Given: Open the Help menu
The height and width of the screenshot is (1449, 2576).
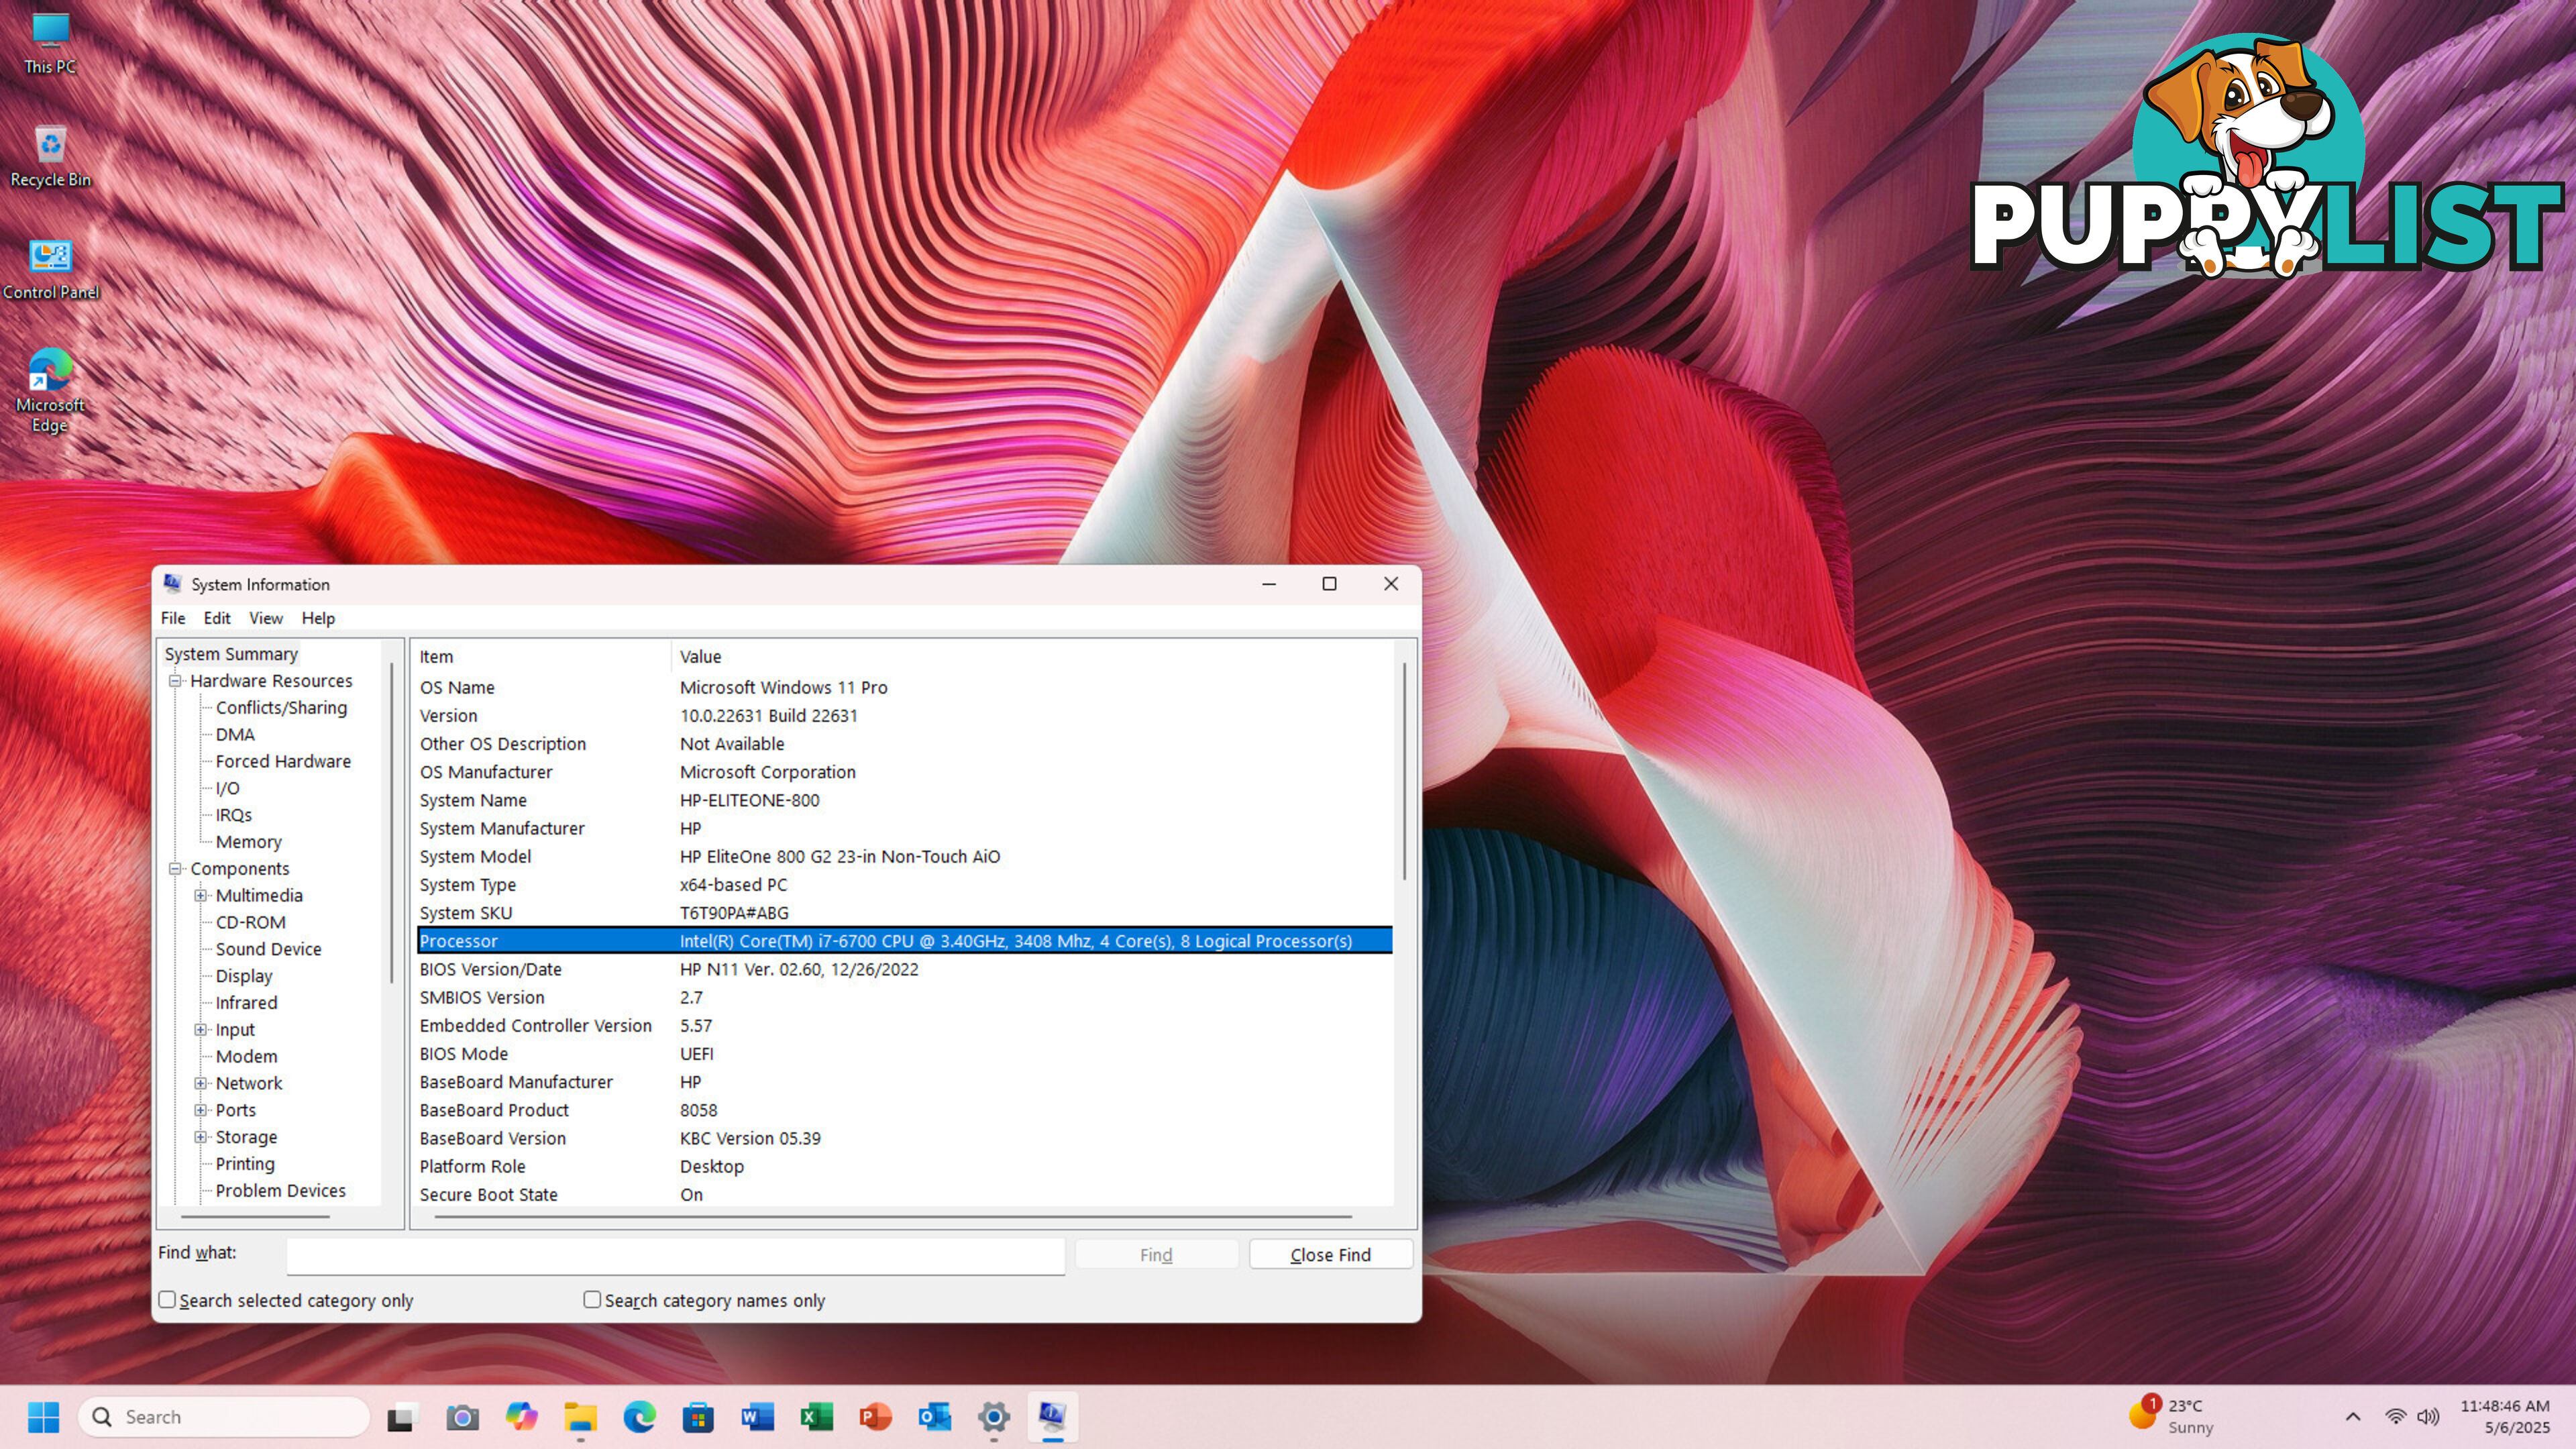Looking at the screenshot, I should (x=318, y=618).
